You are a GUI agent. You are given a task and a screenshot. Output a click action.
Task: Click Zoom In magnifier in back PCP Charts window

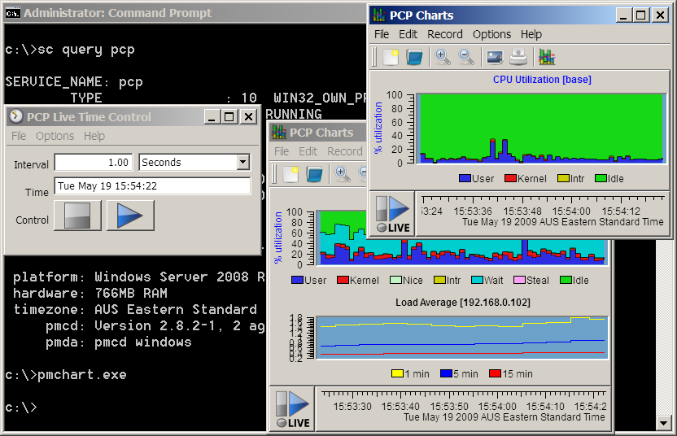(343, 174)
